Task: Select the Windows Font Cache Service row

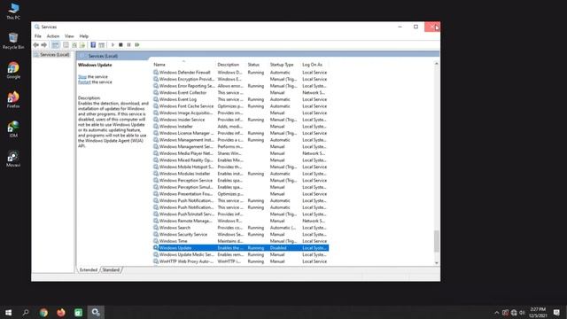Action: pos(240,106)
